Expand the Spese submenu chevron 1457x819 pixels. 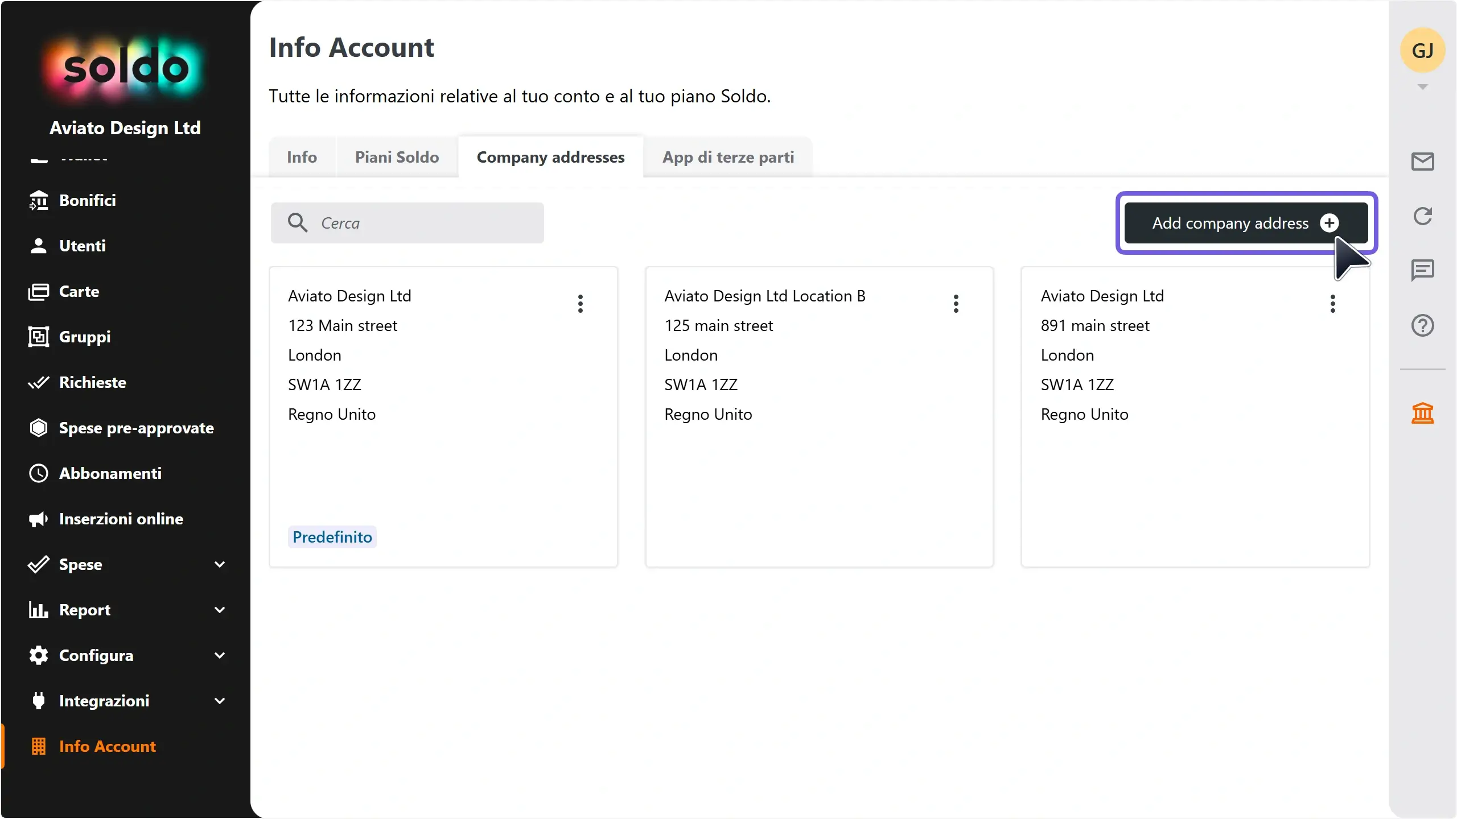(x=219, y=564)
